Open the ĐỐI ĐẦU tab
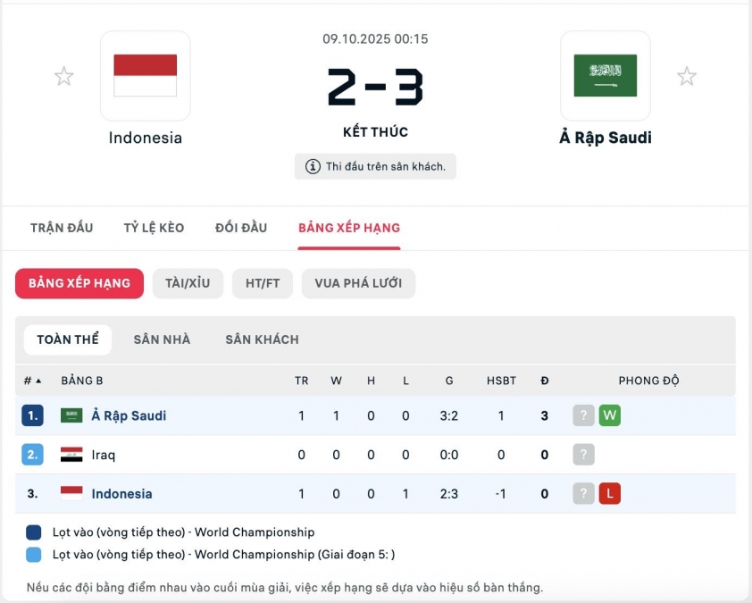 (x=241, y=228)
